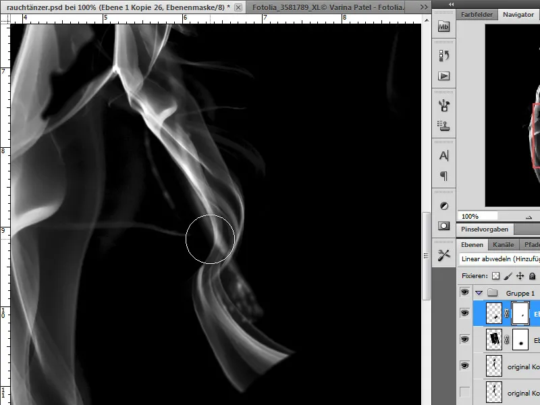The width and height of the screenshot is (540, 405).
Task: Enable lock transparent pixels
Action: 495,275
